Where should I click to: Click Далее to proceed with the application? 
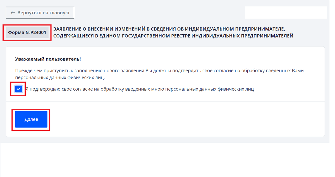click(31, 119)
